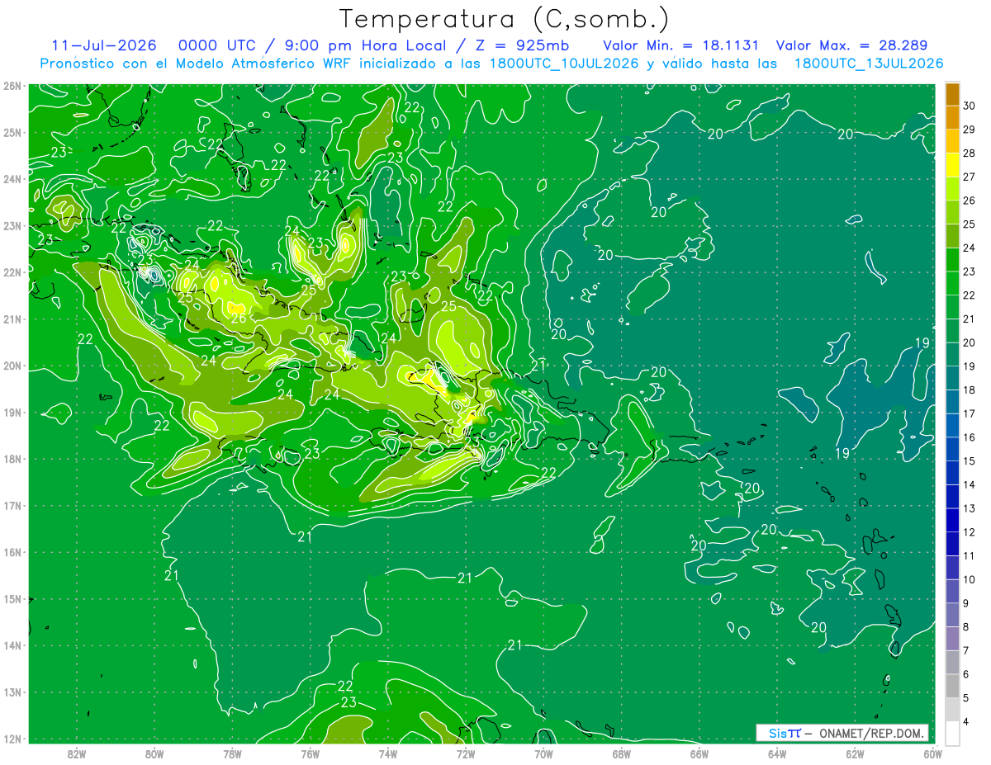Click the '24N' latitude axis label

pyautogui.click(x=12, y=179)
